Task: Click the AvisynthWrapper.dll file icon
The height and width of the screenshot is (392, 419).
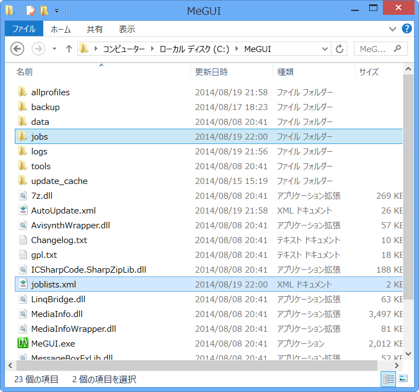Action: [23, 225]
